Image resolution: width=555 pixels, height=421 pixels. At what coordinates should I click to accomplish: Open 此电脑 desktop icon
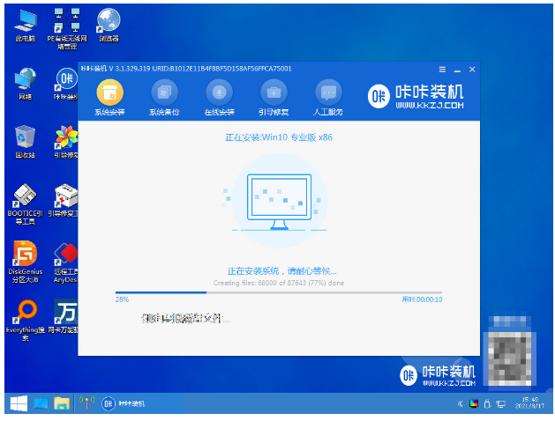tap(25, 26)
